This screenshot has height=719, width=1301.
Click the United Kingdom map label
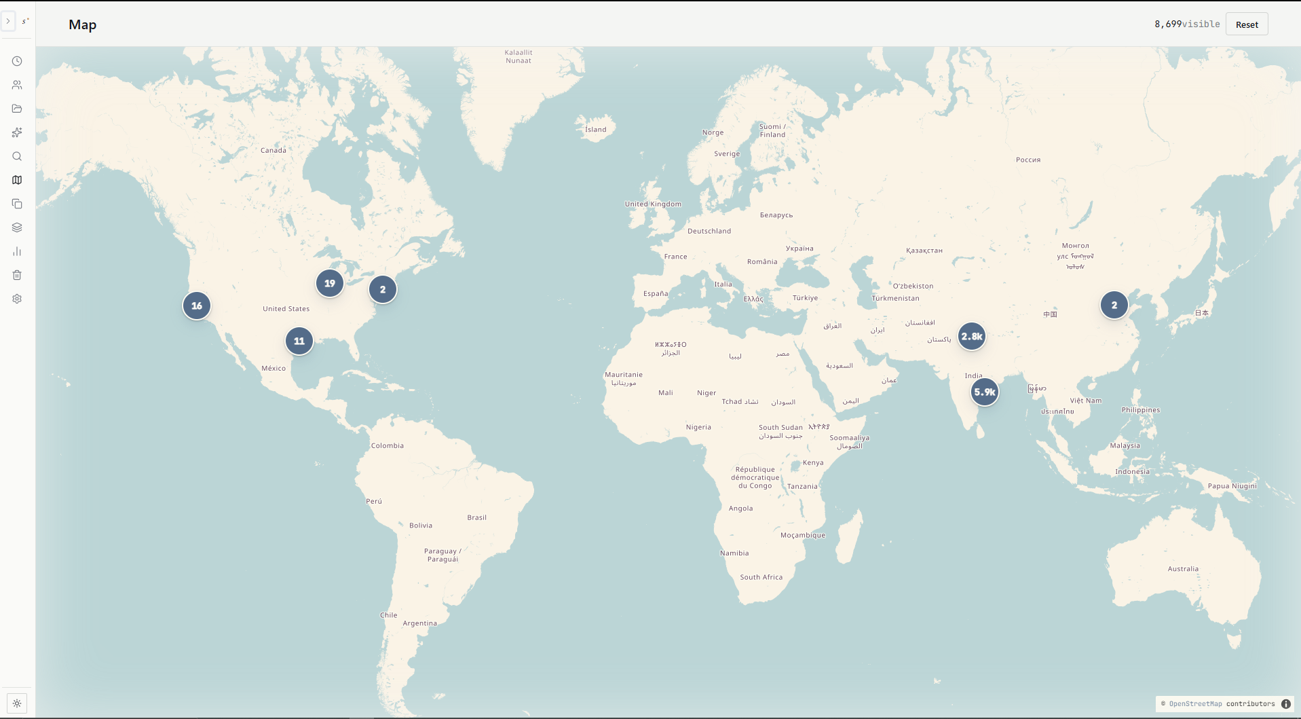pos(653,204)
